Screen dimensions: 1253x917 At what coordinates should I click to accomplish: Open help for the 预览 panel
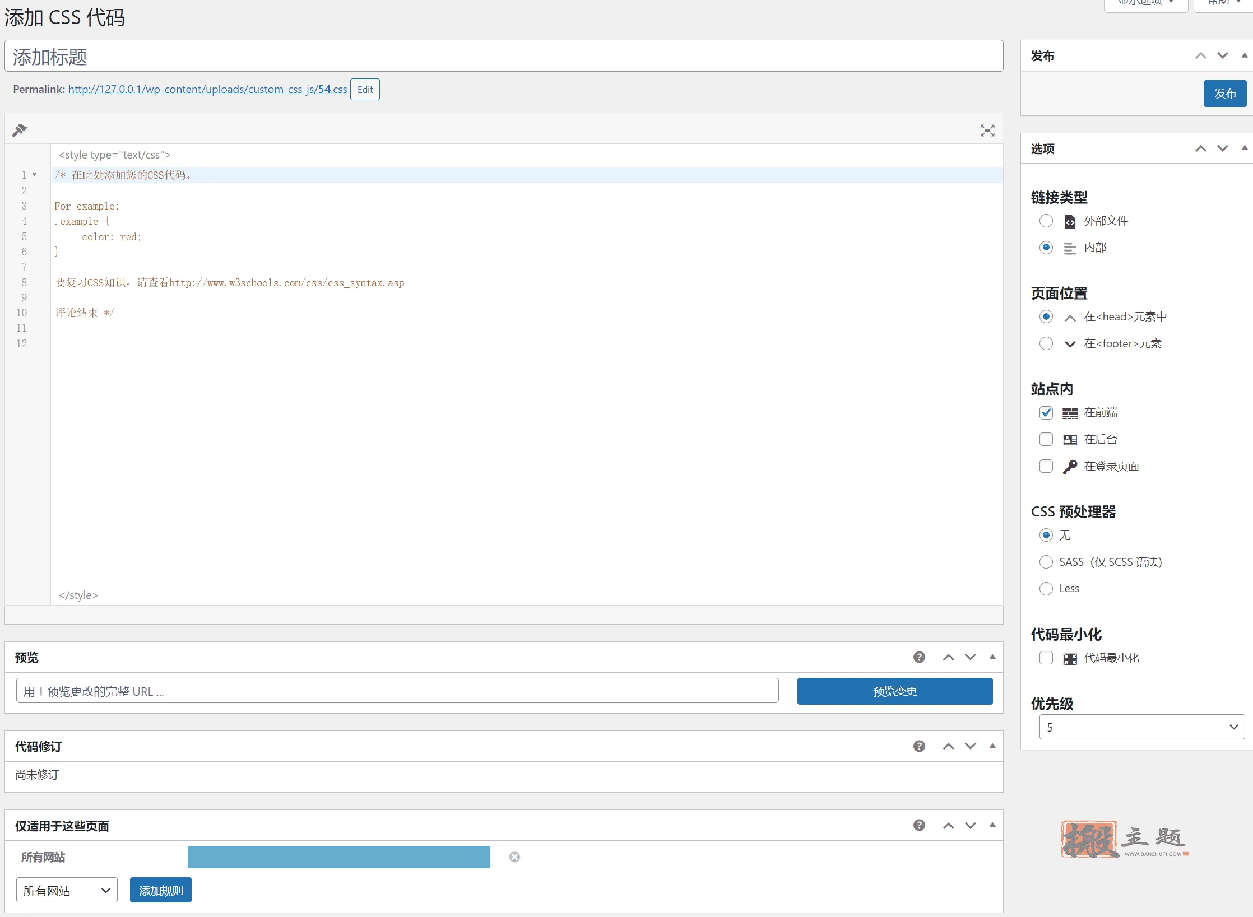pos(919,657)
